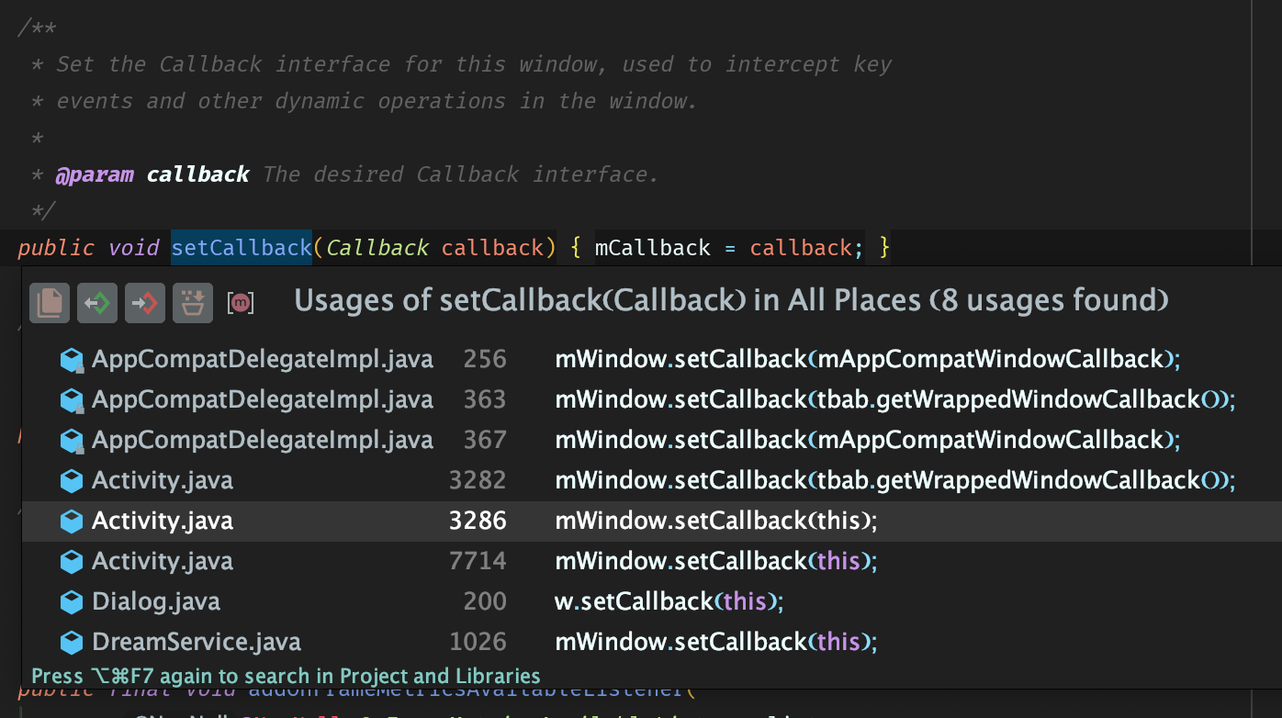Click the mCallback field in the editor

[x=653, y=248]
